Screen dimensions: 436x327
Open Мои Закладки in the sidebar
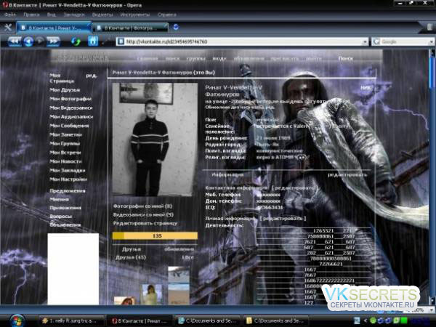68,170
